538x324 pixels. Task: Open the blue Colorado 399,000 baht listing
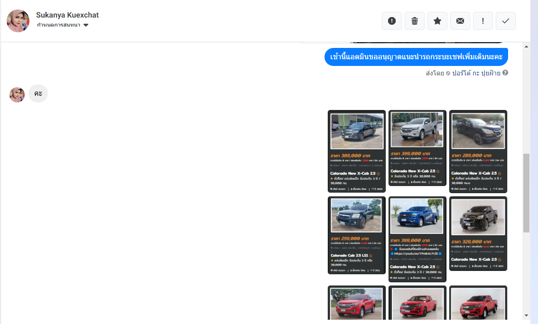417,239
